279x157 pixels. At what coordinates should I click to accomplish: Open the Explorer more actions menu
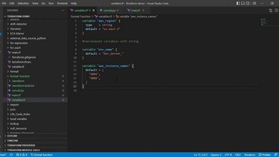click(x=63, y=10)
